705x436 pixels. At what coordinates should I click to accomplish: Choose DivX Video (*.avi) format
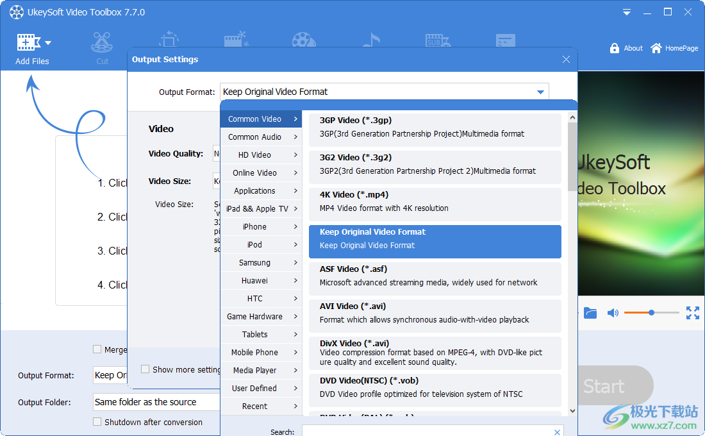pyautogui.click(x=435, y=353)
